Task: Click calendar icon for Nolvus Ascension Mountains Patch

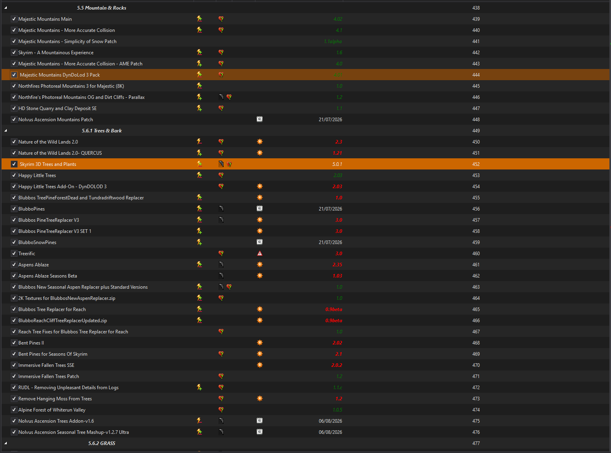Action: [x=259, y=119]
